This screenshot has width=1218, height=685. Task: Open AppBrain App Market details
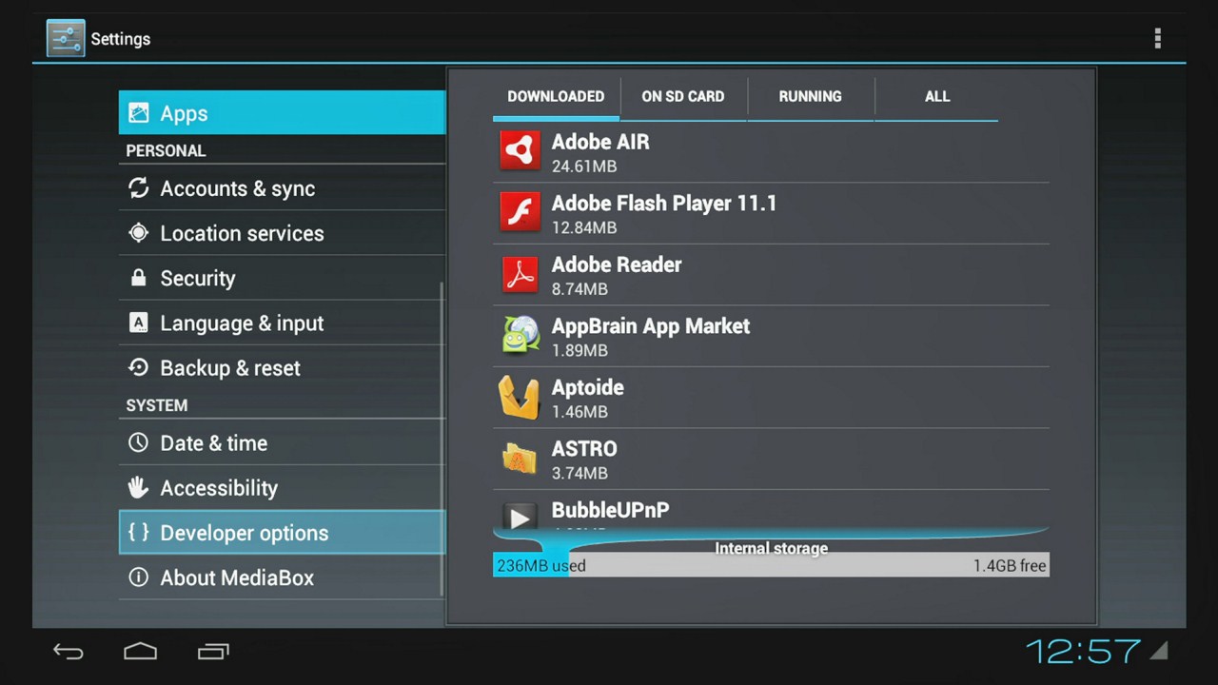coord(771,336)
